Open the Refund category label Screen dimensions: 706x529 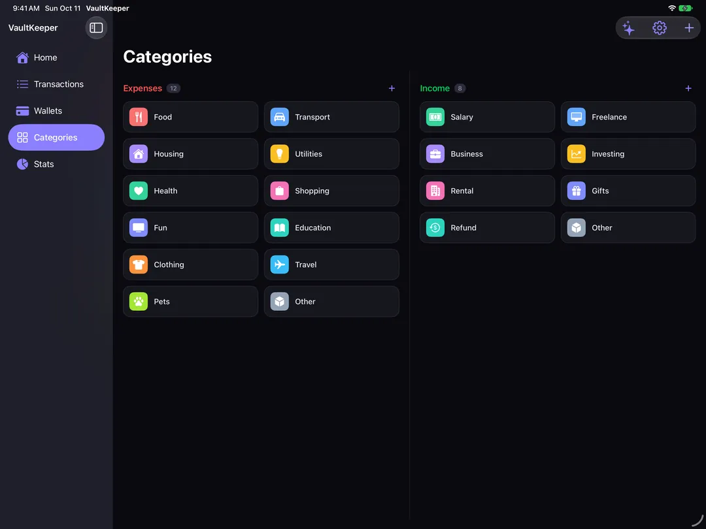(x=463, y=228)
